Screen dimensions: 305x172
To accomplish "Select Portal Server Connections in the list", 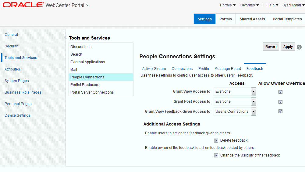I will click(101, 92).
